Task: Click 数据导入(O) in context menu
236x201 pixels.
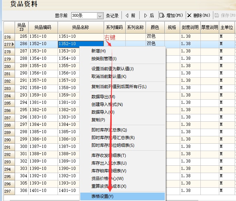Action: [103, 112]
